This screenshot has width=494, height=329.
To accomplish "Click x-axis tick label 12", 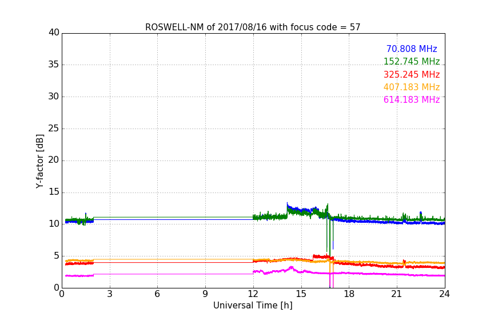I will pos(253,294).
